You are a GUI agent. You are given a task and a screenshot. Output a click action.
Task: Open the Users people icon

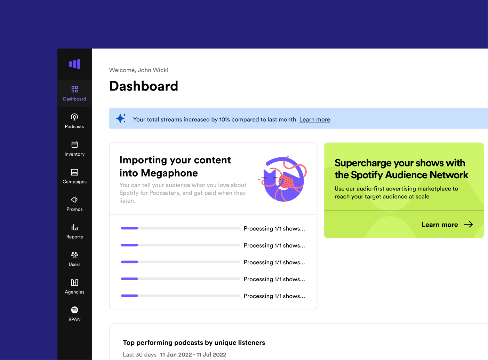tap(74, 255)
